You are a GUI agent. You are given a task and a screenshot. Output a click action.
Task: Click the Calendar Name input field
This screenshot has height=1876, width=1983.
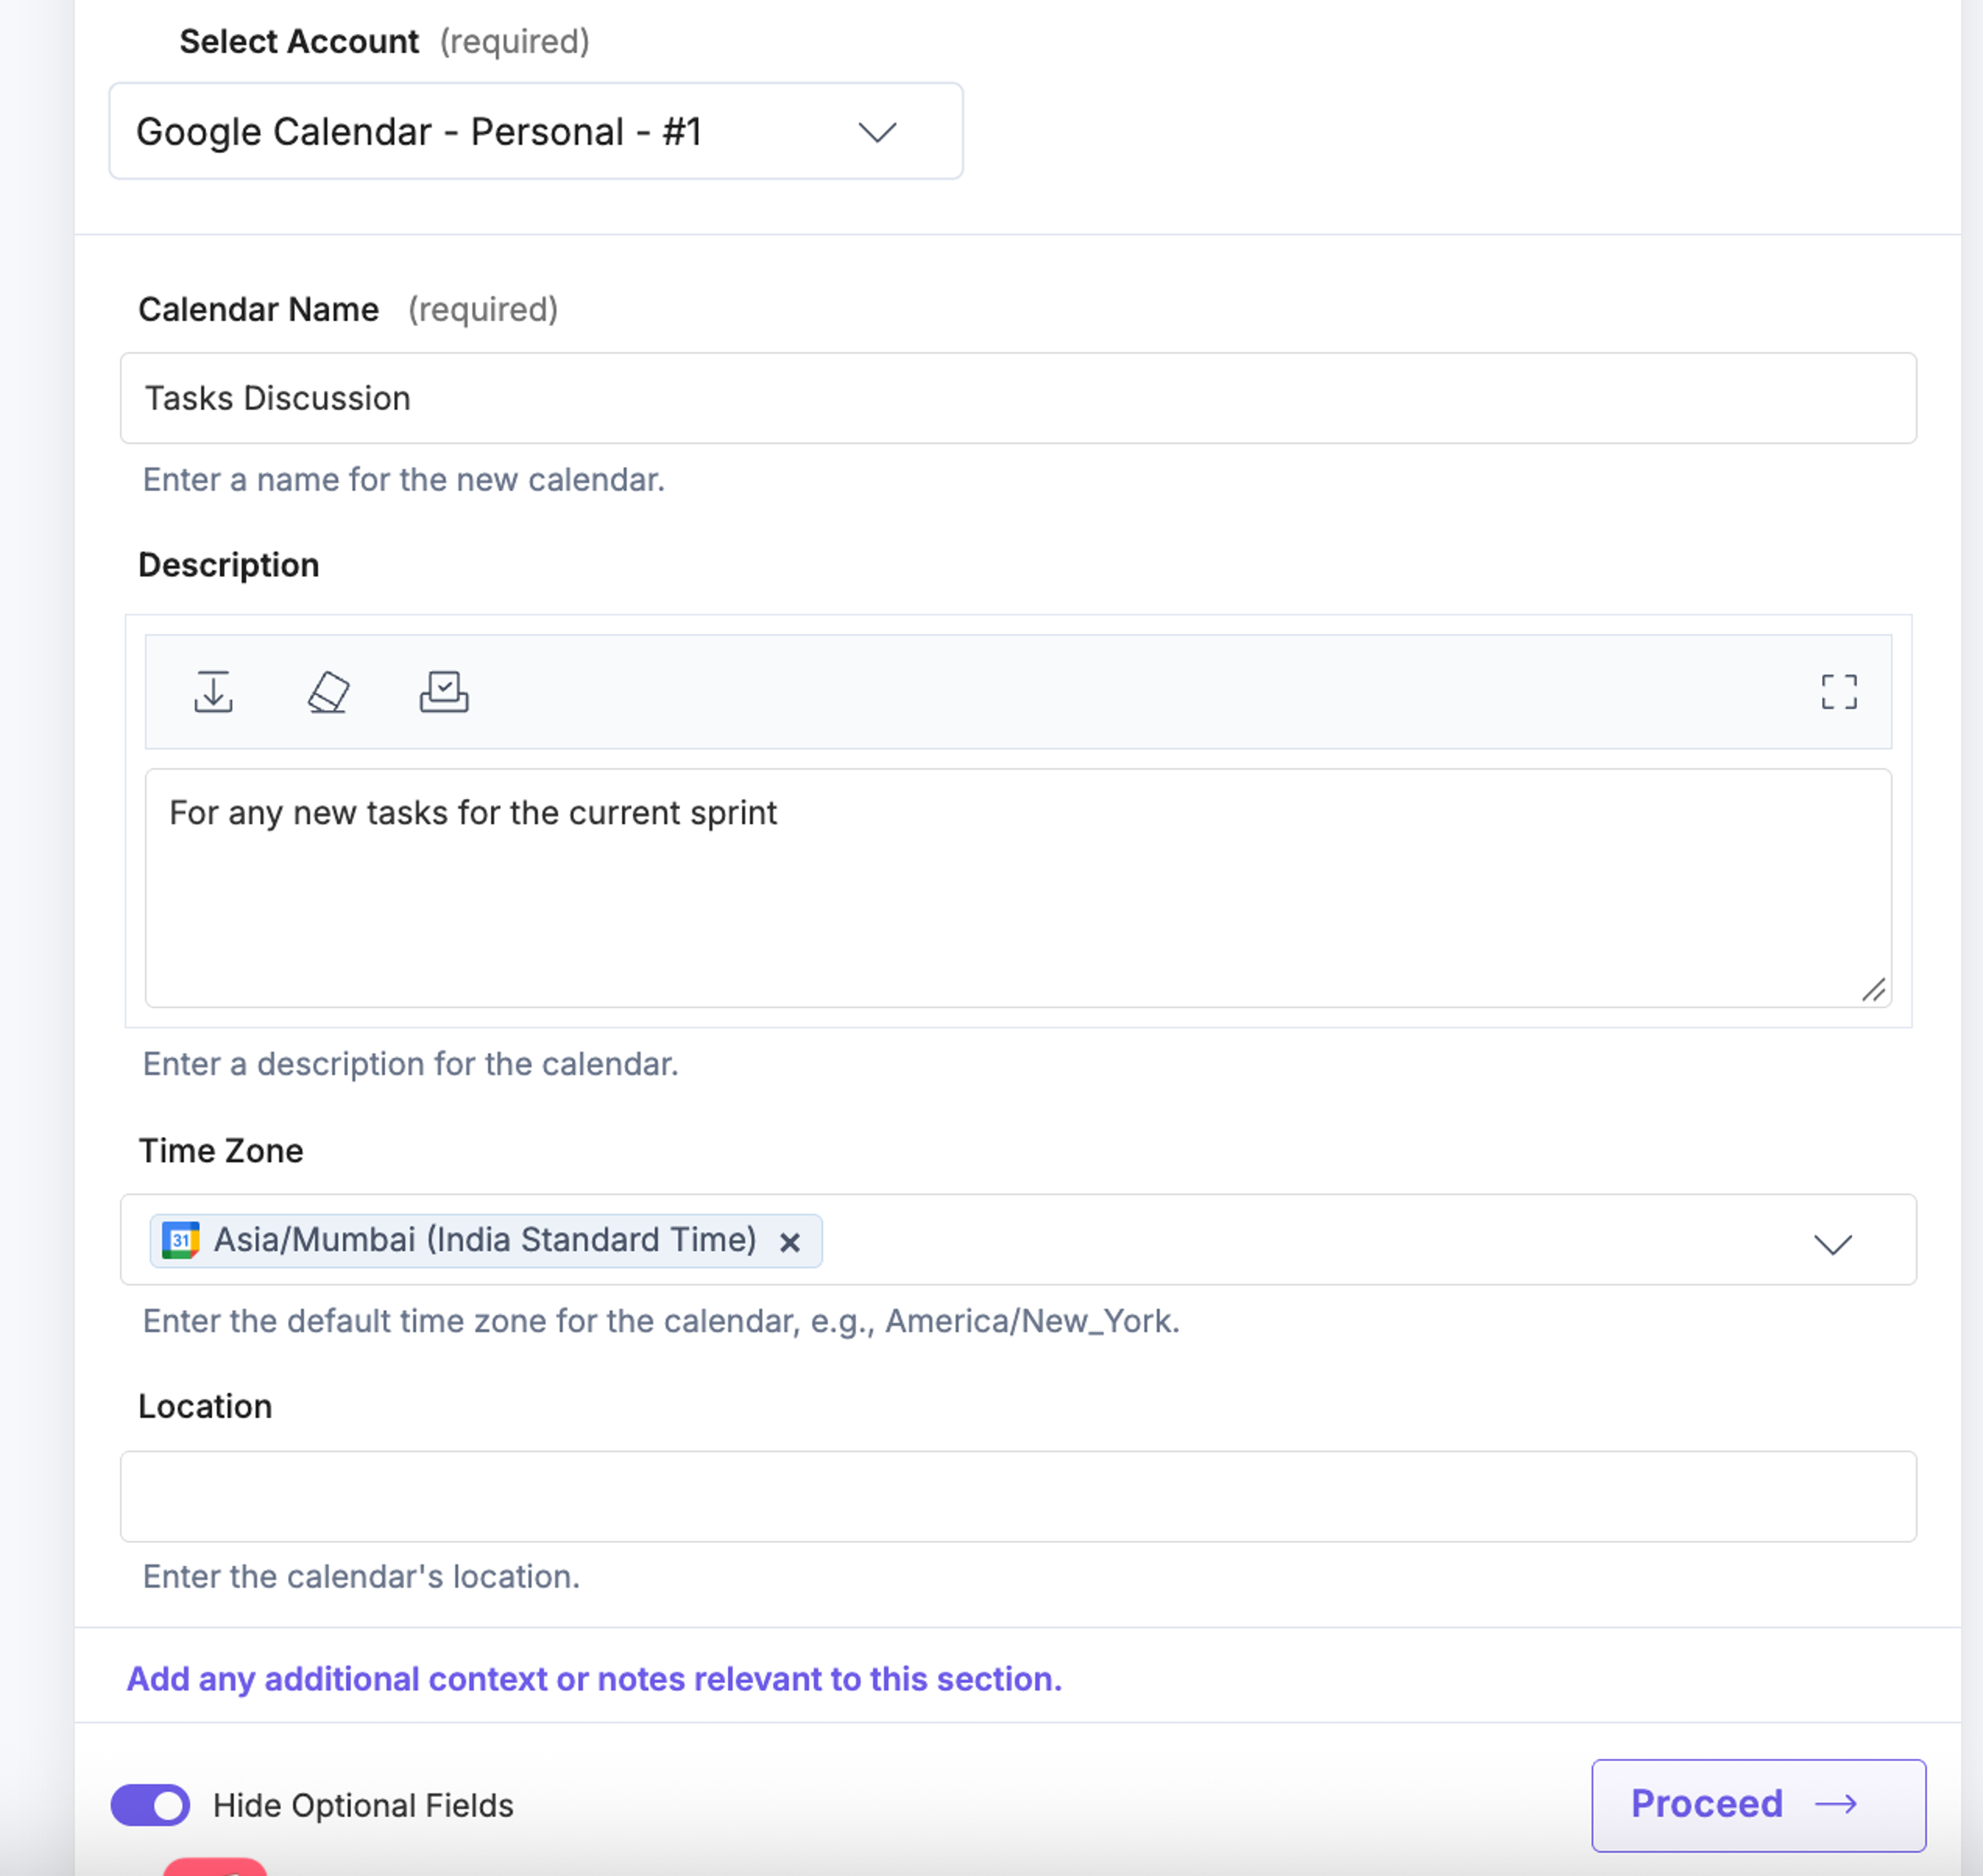click(1017, 398)
